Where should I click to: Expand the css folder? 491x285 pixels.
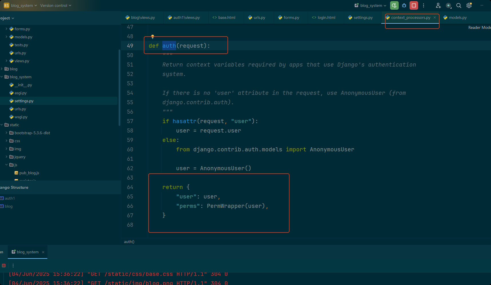pyautogui.click(x=7, y=141)
